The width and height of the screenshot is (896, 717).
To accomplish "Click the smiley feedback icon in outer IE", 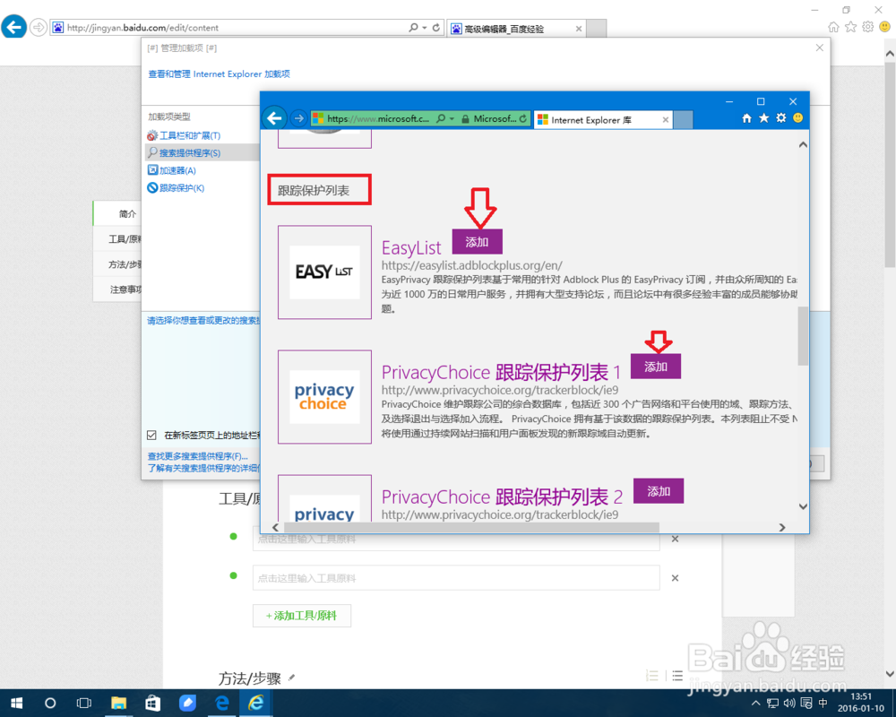I will point(885,27).
